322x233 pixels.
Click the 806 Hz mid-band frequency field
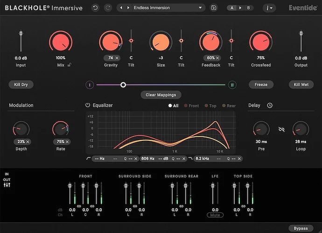pos(148,158)
